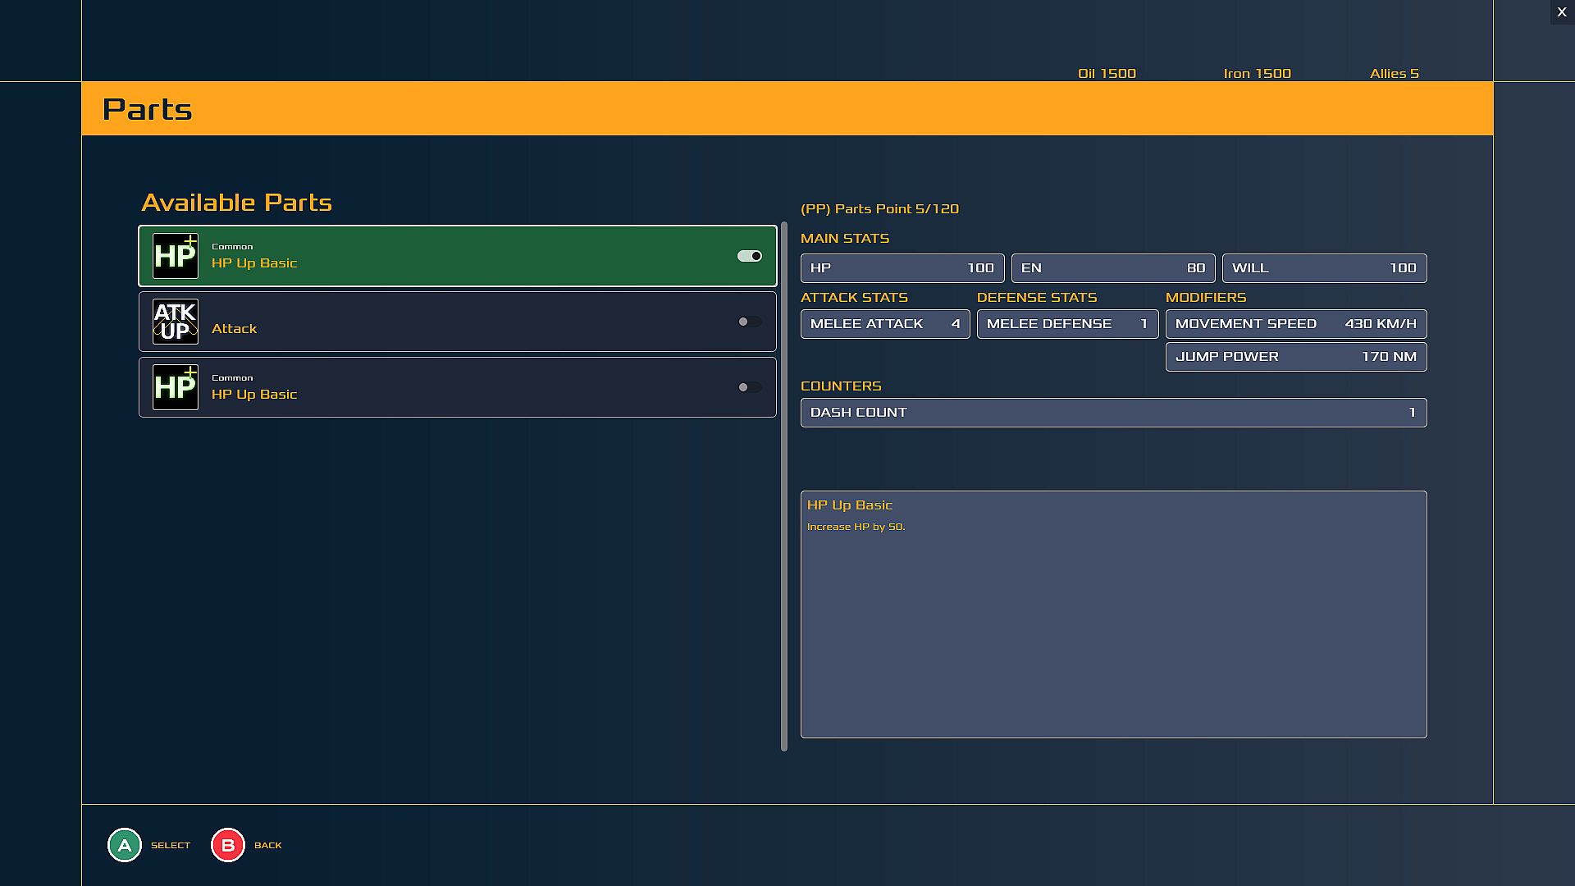The width and height of the screenshot is (1575, 886).
Task: Click the HP Up Basic description panel
Action: pyautogui.click(x=1113, y=614)
